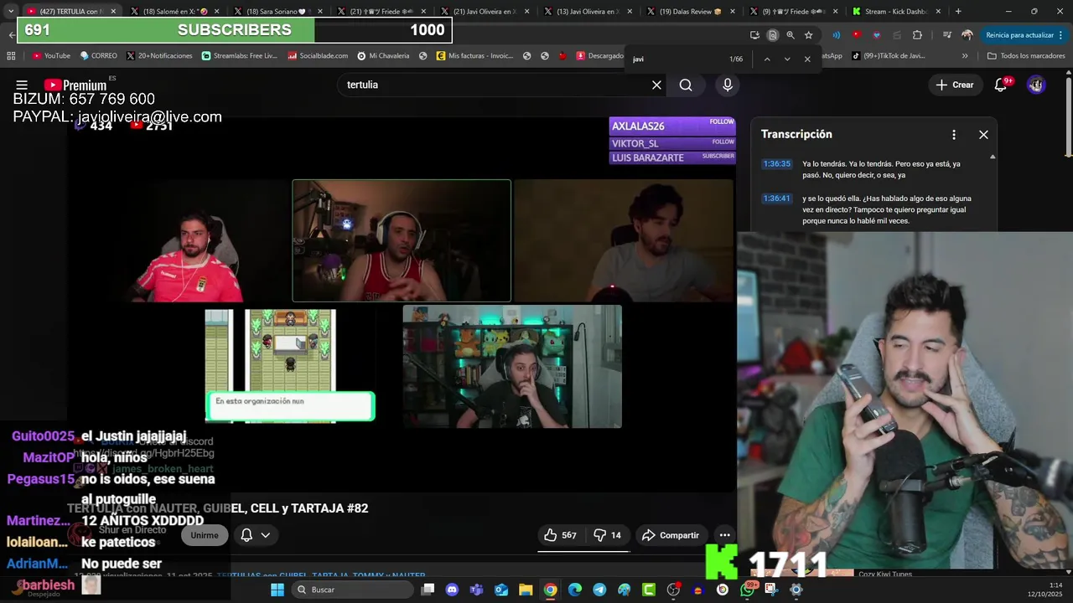Viewport: 1073px width, 603px height.
Task: Open the YouTube guide hamburger menu
Action: [x=22, y=85]
